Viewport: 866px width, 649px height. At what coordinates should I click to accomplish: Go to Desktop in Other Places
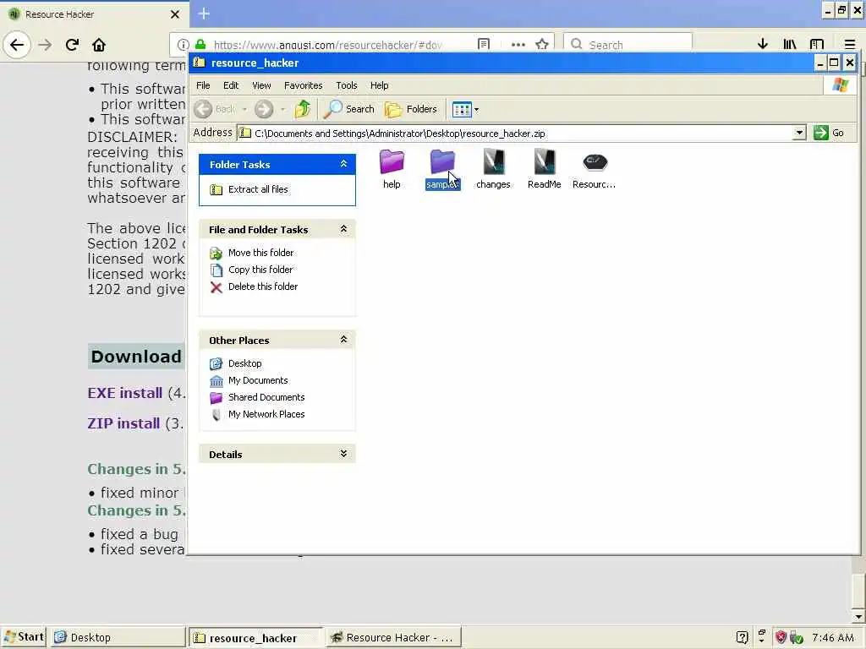tap(244, 363)
